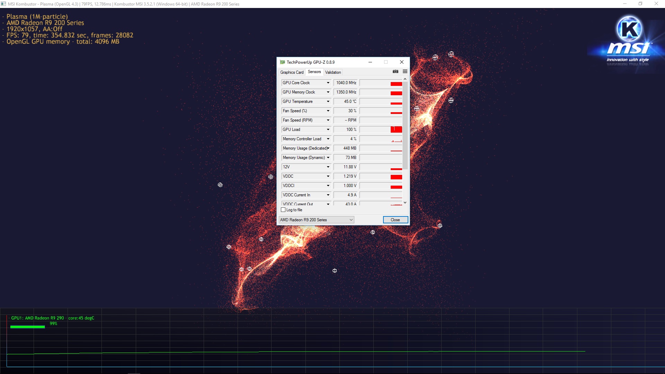Image resolution: width=665 pixels, height=374 pixels.
Task: Restore down the Kombustor window
Action: coord(640,4)
